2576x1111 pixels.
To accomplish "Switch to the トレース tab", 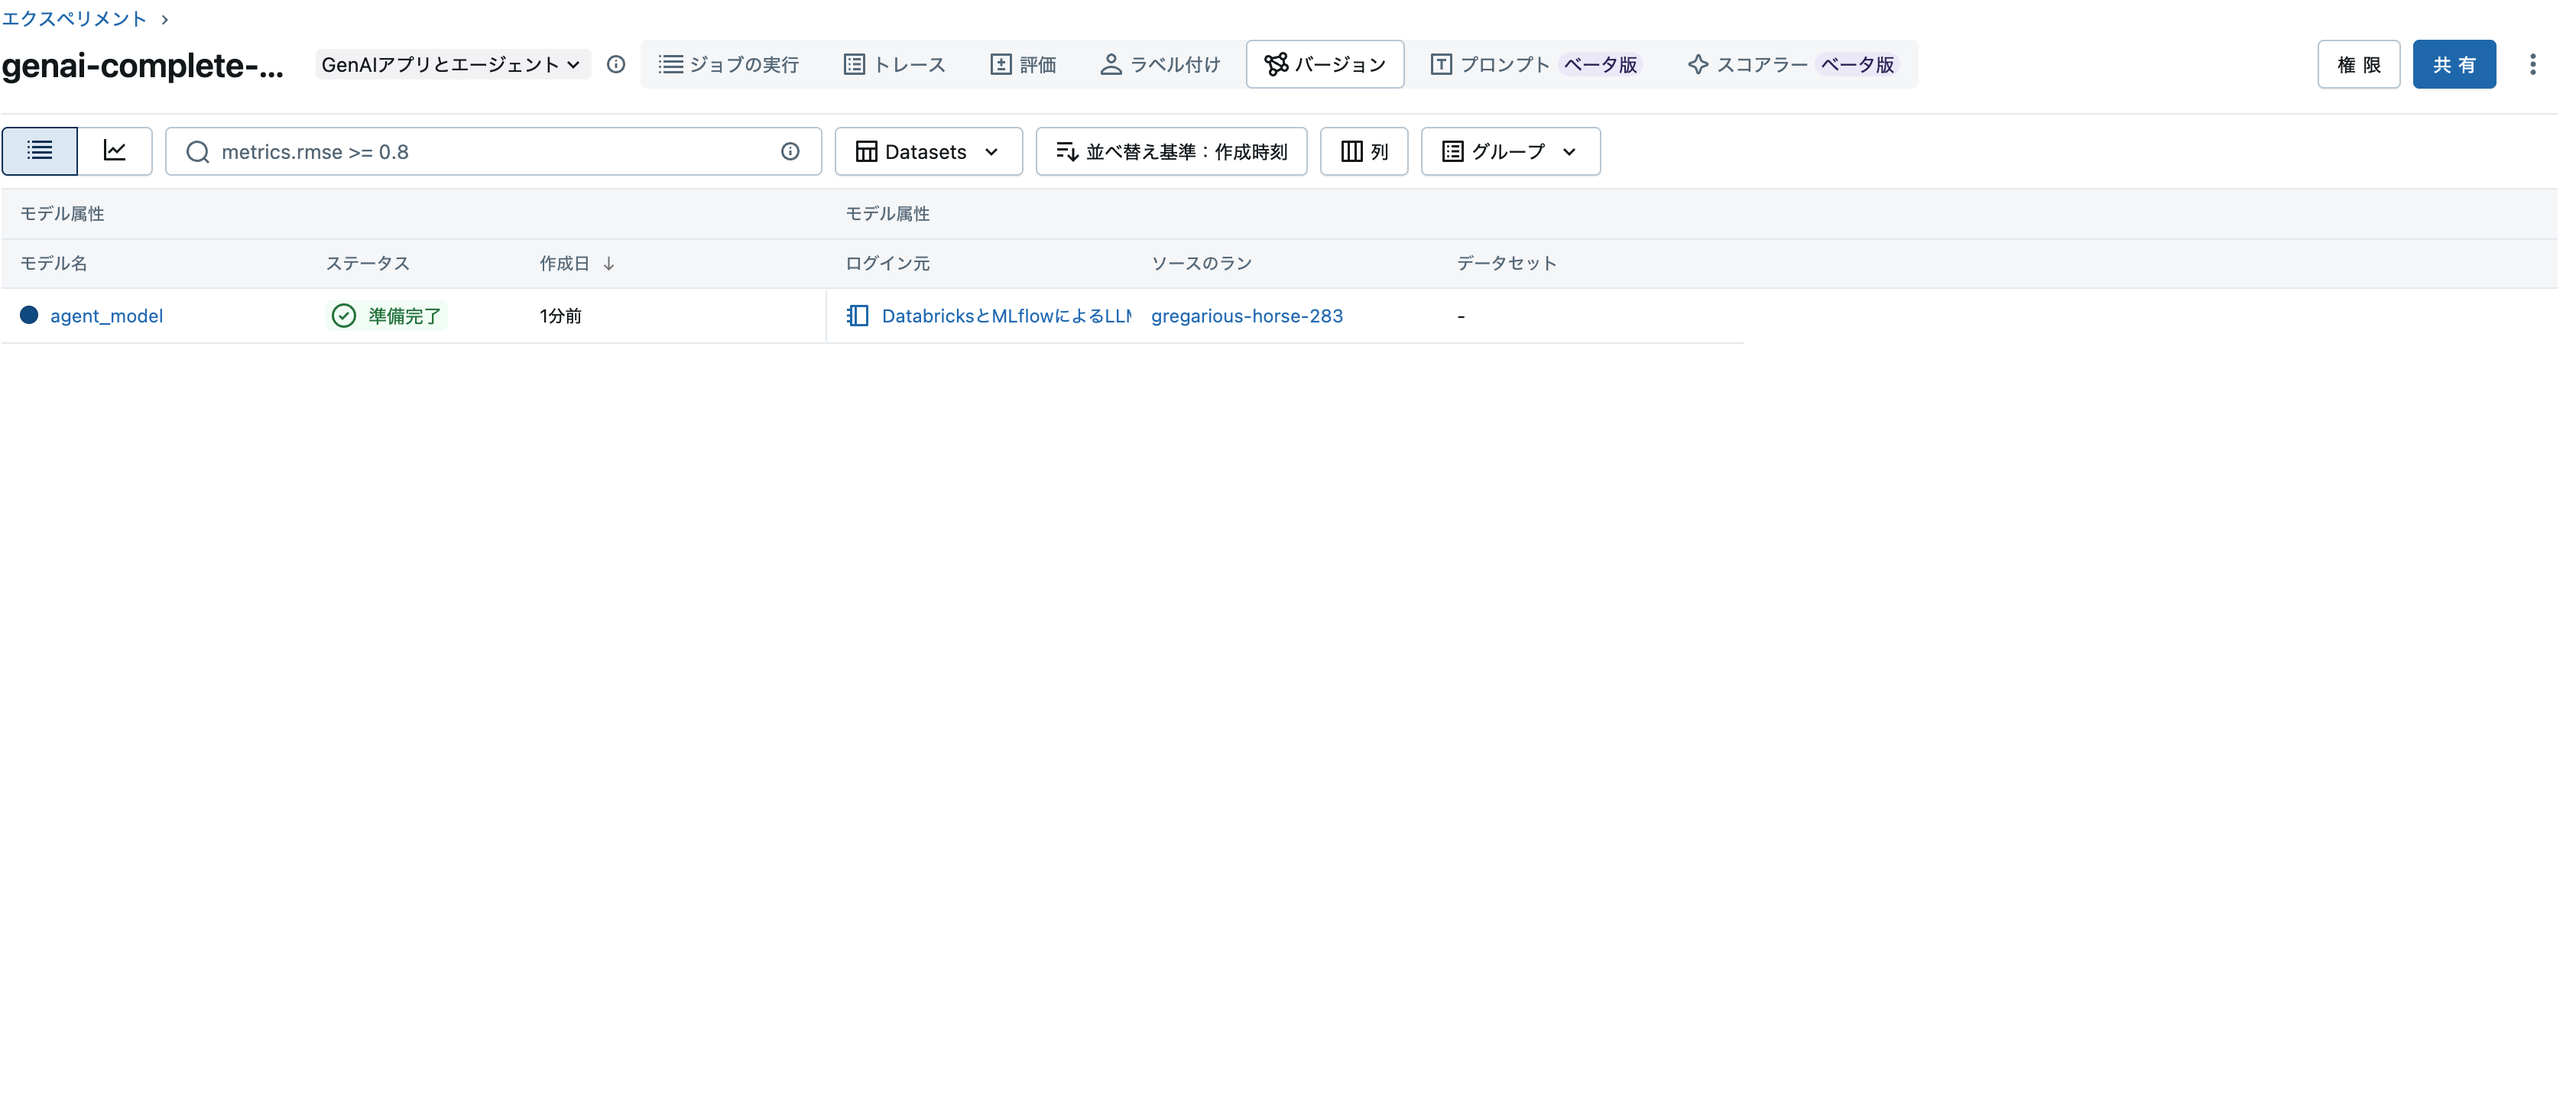I will [x=894, y=64].
